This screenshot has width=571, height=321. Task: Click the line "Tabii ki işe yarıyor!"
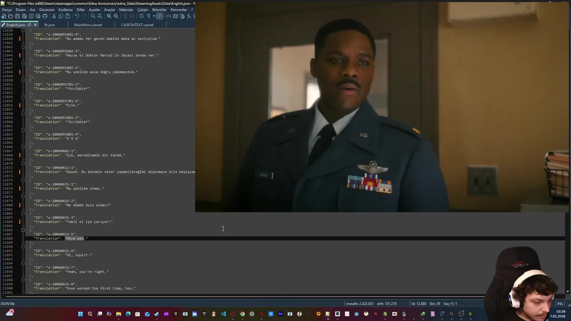pos(73,222)
